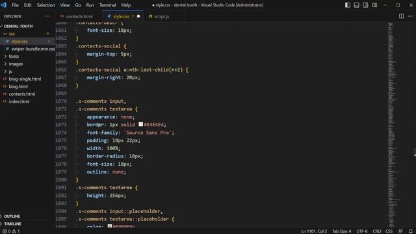This screenshot has width=416, height=234.
Task: Click 'outline: none;' declaration
Action: 107,172
